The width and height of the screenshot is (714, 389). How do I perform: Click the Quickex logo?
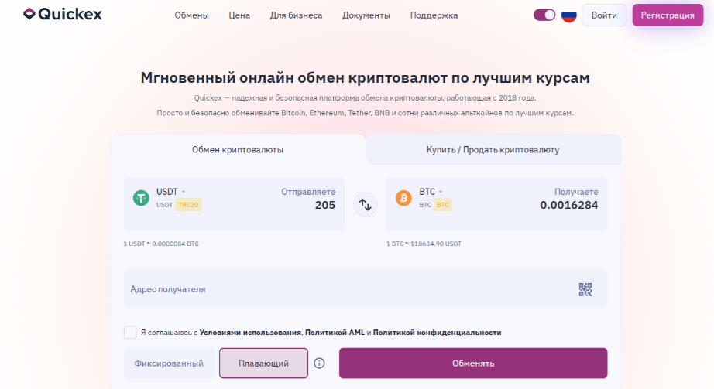click(x=63, y=14)
